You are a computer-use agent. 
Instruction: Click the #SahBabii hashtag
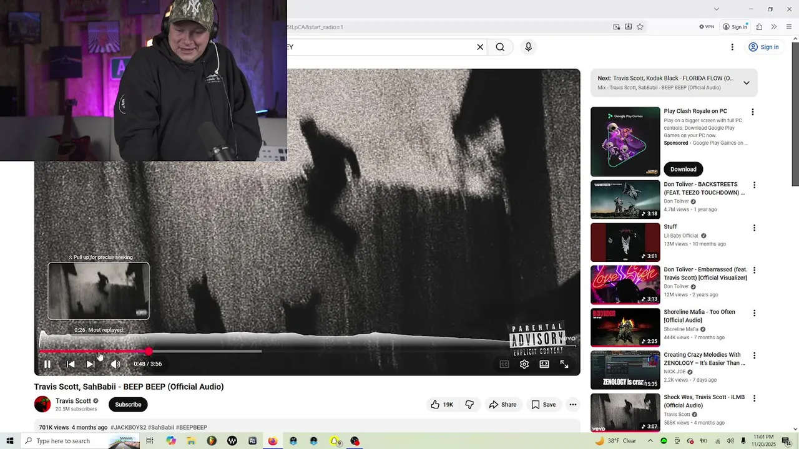coord(161,428)
